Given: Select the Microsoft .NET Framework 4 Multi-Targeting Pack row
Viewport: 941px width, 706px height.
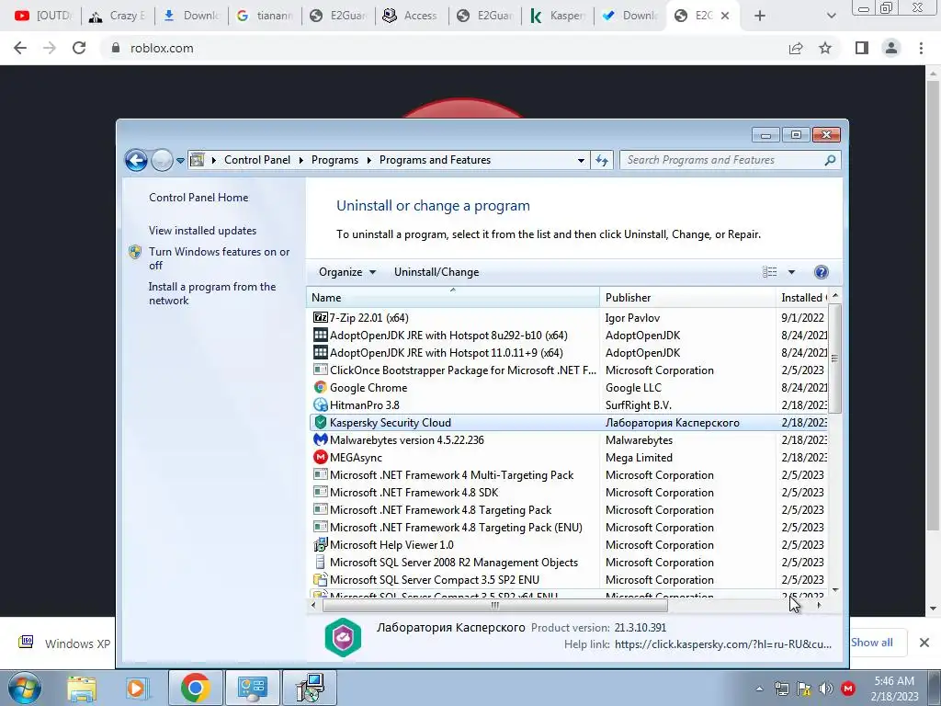Looking at the screenshot, I should 568,475.
